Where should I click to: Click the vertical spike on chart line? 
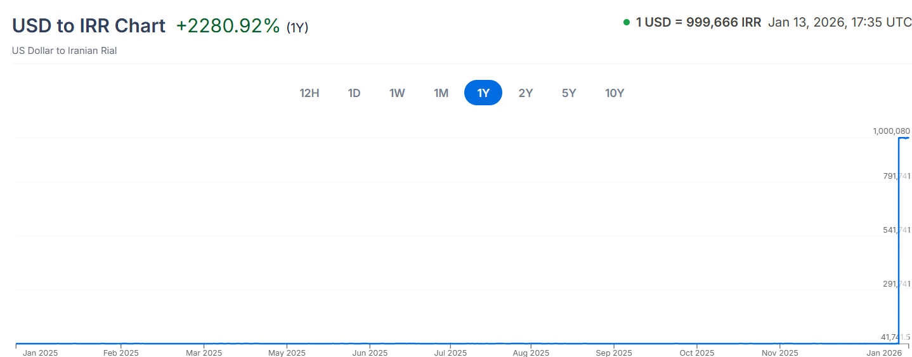tap(899, 241)
